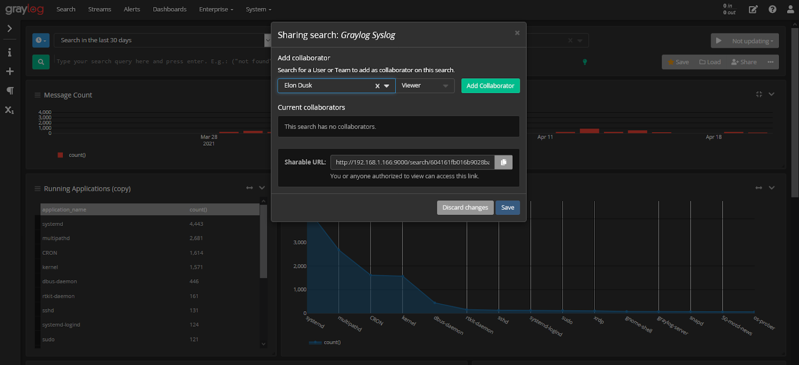This screenshot has height=365, width=799.
Task: Select the sudo table row
Action: click(x=150, y=339)
